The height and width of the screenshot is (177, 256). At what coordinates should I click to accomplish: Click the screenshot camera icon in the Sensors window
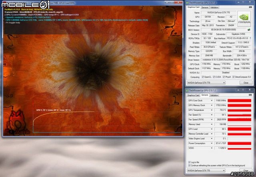pos(250,95)
